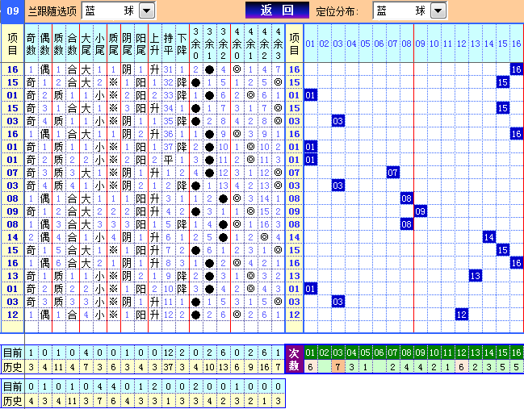Screen dimensions: 524x409
Task: Select the 3余0 column header
Action: (196, 44)
